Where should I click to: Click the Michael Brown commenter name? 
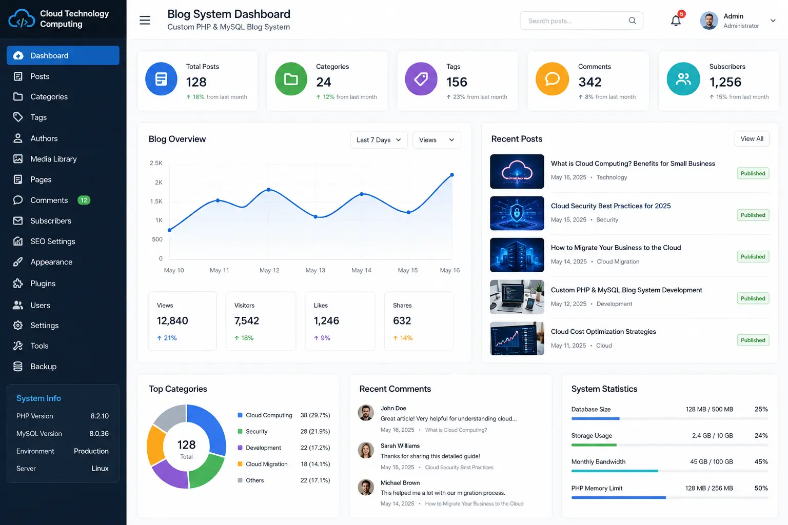[400, 483]
